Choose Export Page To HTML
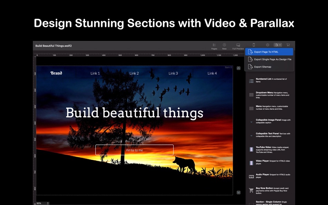 pos(269,52)
